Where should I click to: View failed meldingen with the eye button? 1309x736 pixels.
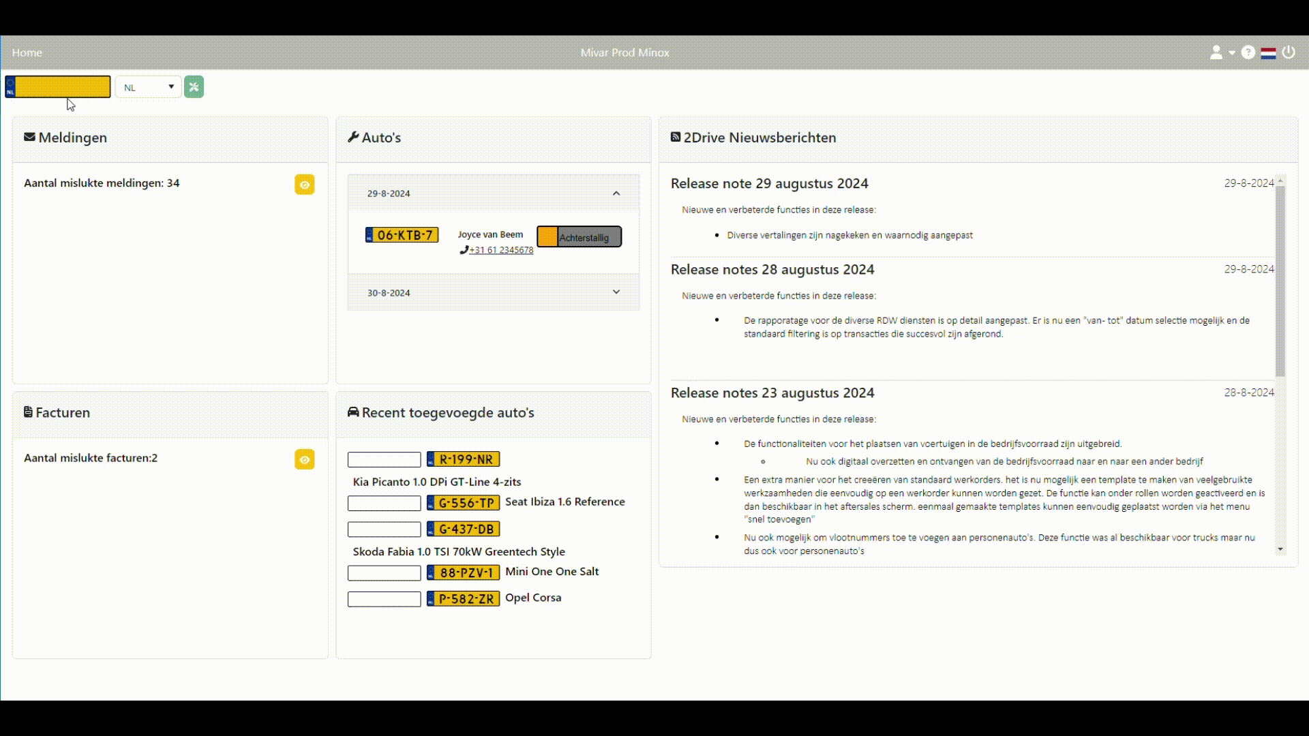coord(304,185)
